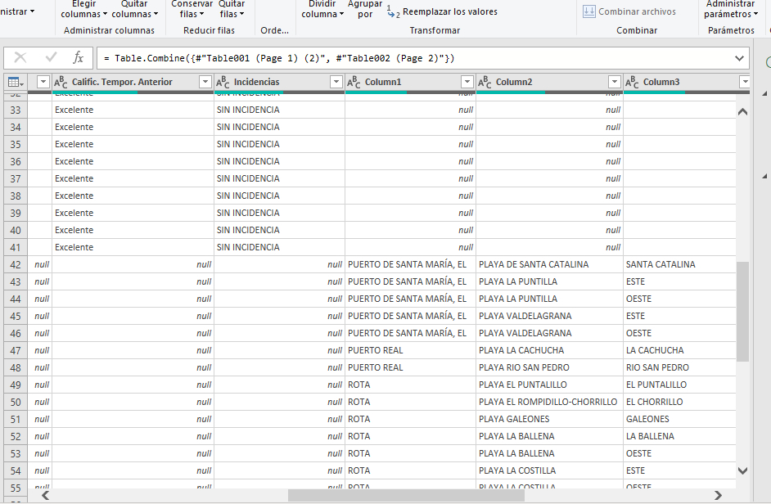Screen dimensions: 771x504
Task: Confirm the formula with the checkmark icon
Action: coord(51,58)
